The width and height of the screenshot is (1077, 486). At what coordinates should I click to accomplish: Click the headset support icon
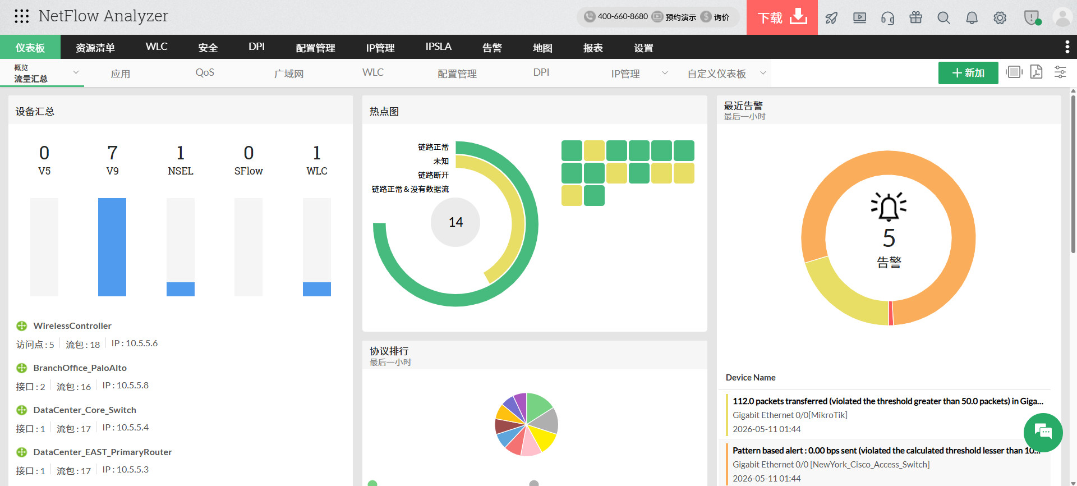tap(887, 18)
